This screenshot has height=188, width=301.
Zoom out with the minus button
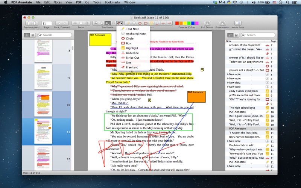click(75, 23)
